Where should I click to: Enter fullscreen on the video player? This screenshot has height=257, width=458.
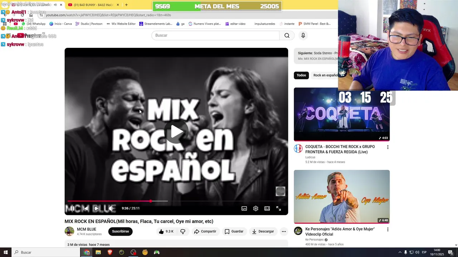(x=278, y=208)
